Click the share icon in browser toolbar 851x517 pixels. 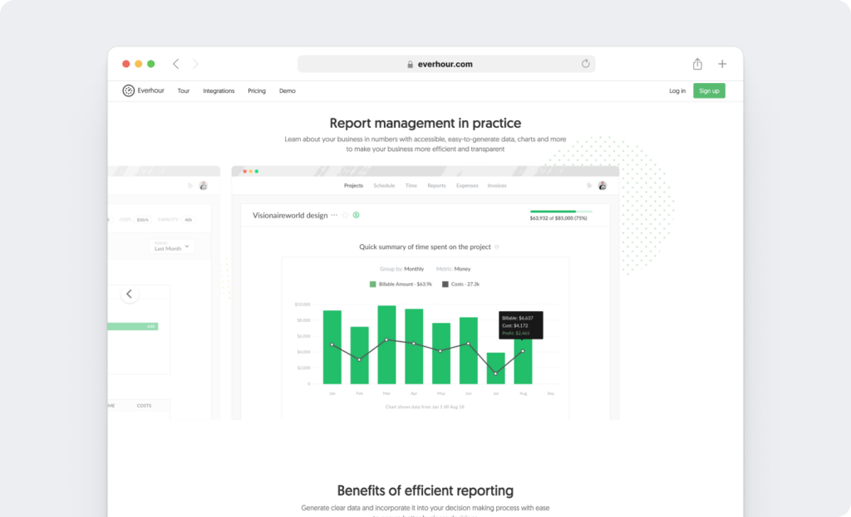pos(696,63)
